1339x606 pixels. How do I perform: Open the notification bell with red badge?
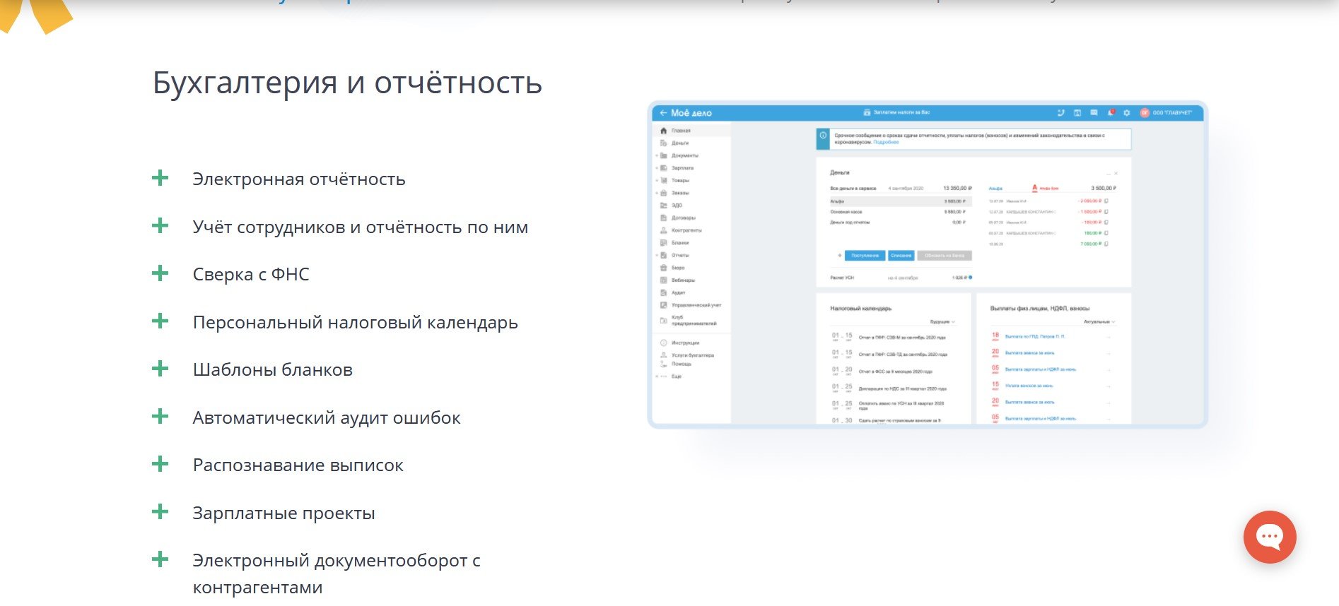1111,113
